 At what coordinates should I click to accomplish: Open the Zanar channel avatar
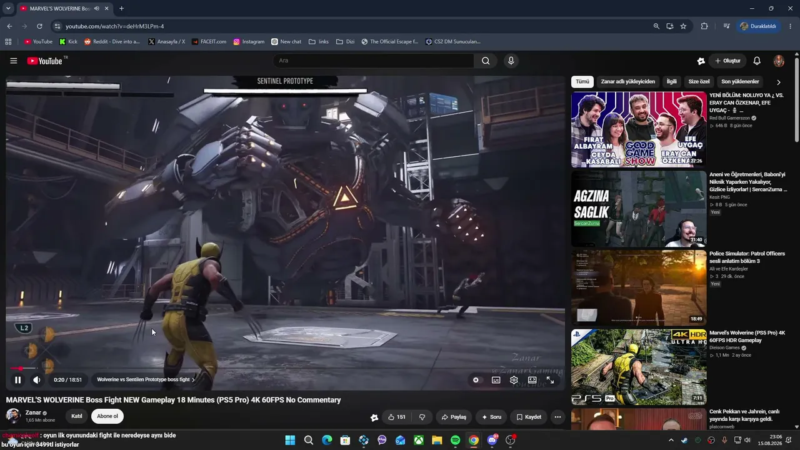[13, 416]
